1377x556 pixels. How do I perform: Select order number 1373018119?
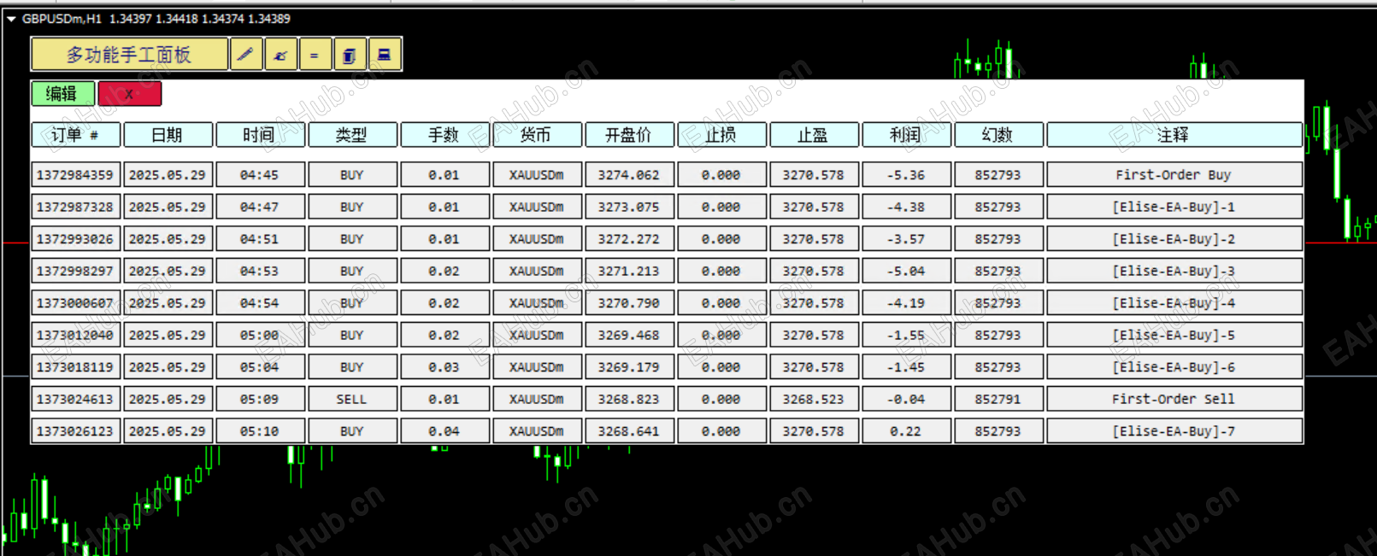[75, 367]
